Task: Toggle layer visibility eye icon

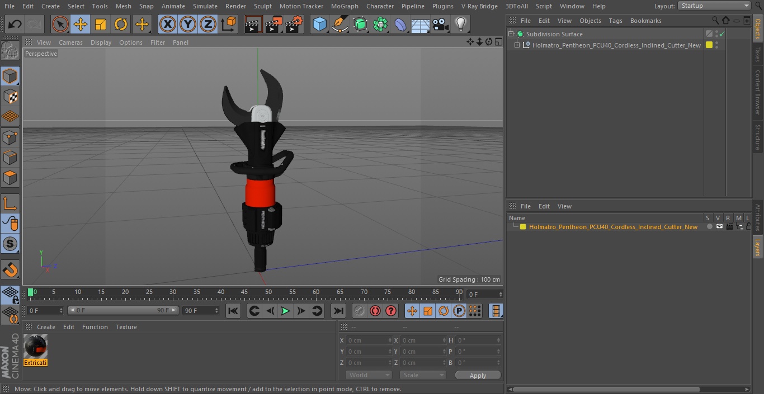Action: pyautogui.click(x=719, y=227)
